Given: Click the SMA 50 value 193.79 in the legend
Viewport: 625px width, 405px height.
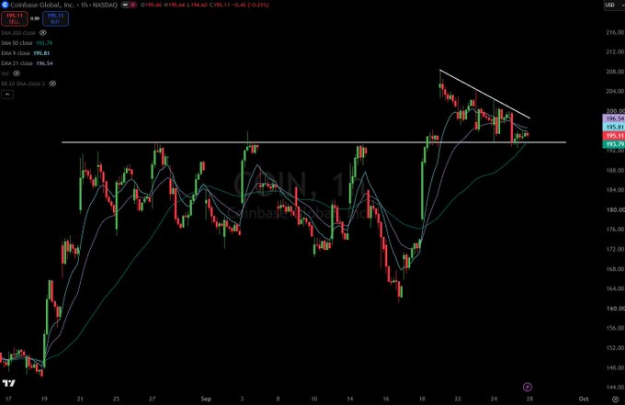Looking at the screenshot, I should (44, 43).
